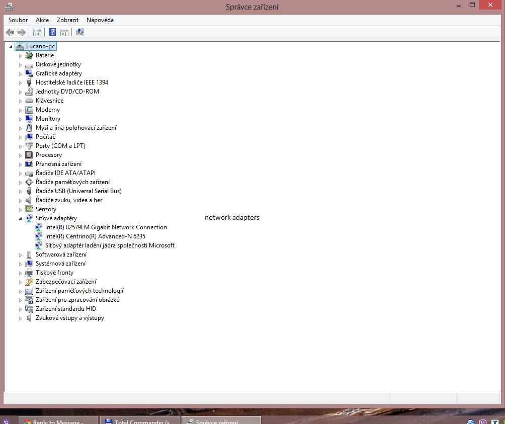Expand the Procesory node arrow
This screenshot has height=424, width=505.
tap(20, 155)
